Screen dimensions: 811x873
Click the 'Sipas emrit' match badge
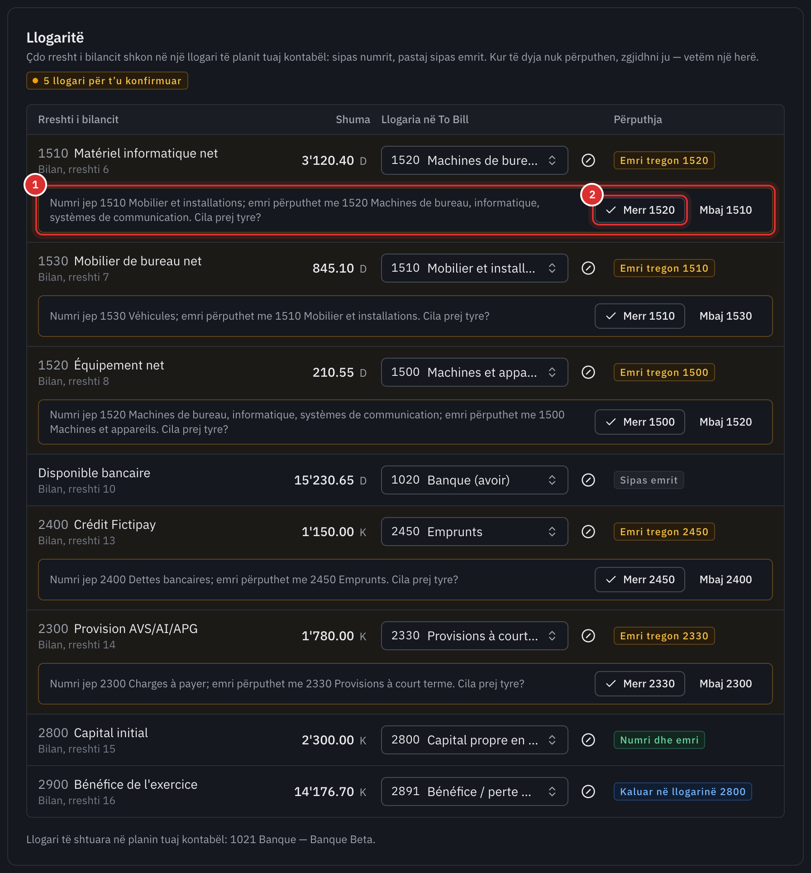[649, 480]
